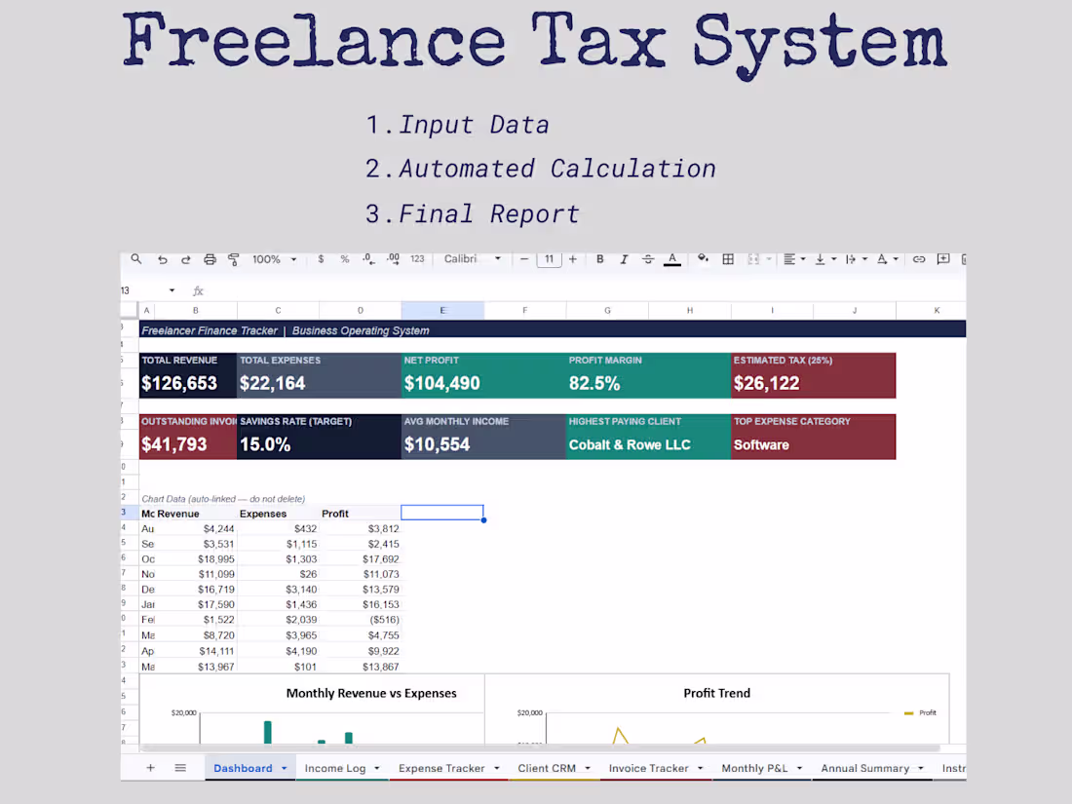
Task: Open Income Log tab options arrow
Action: pos(377,769)
